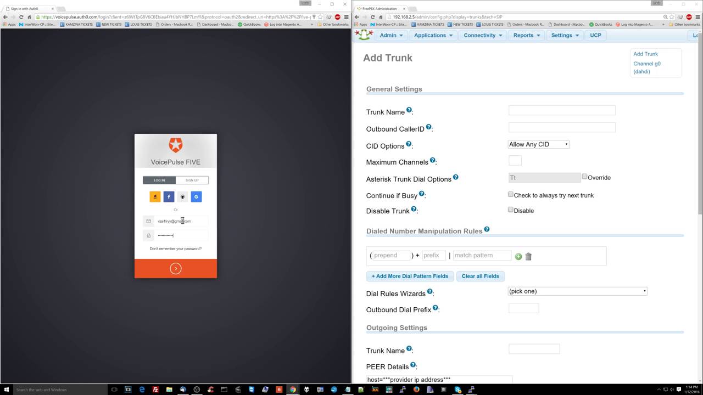Click Facebook login icon in VoicePulse window

pyautogui.click(x=169, y=196)
